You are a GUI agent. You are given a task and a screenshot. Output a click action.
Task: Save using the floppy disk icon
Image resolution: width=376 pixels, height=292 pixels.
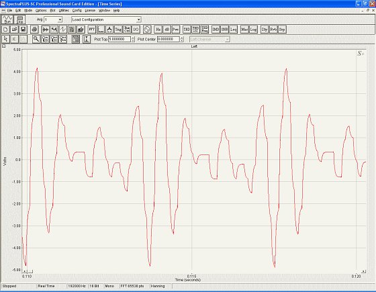tap(23, 30)
